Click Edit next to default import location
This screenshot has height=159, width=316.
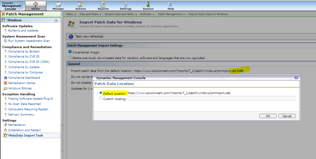(240, 71)
